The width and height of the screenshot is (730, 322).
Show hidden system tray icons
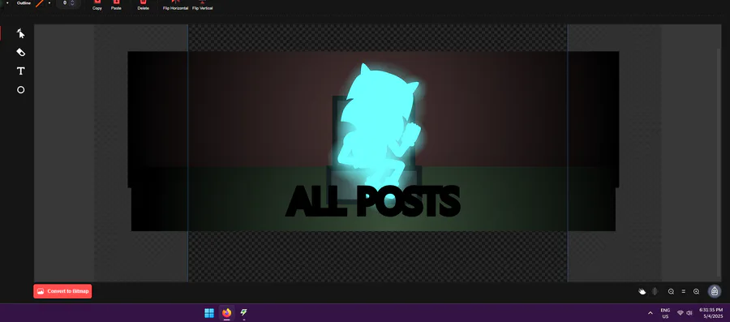(650, 313)
